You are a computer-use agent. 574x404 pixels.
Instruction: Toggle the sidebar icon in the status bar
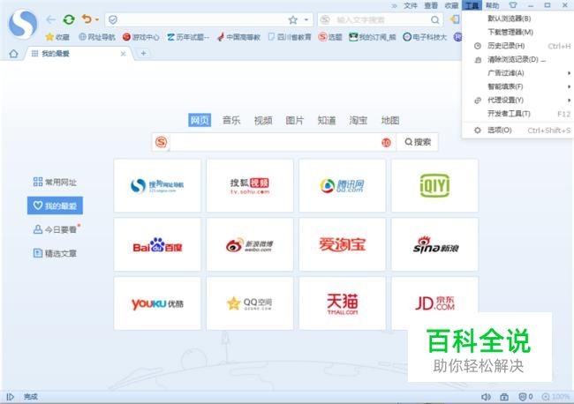click(x=11, y=397)
